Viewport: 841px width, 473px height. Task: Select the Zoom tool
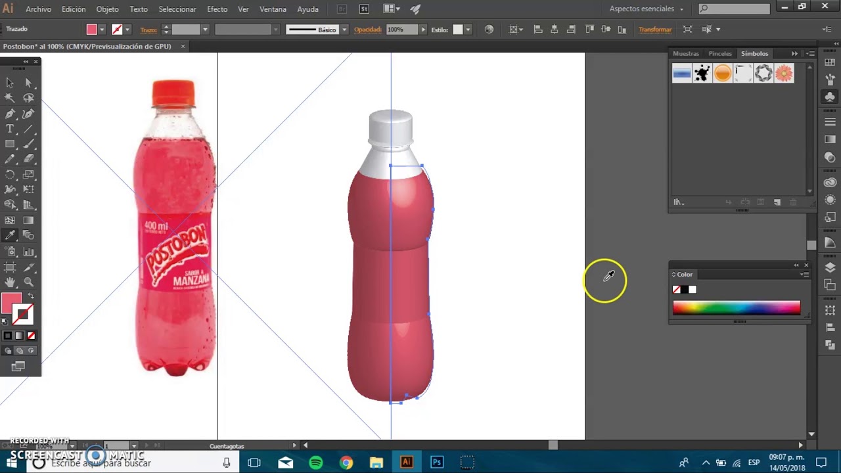(28, 282)
